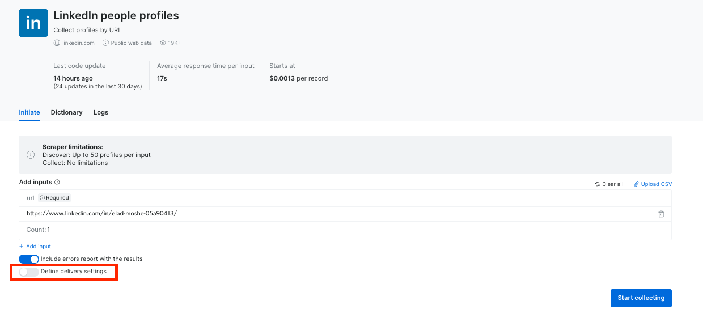Image resolution: width=703 pixels, height=326 pixels.
Task: Open the Dictionary tab
Action: [x=67, y=112]
